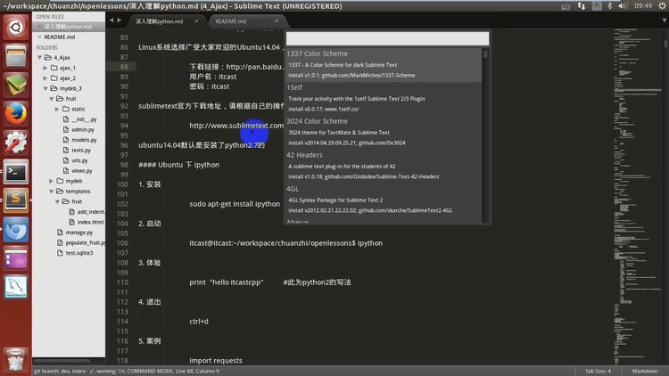
Task: Switch to the README.md tab
Action: 230,21
